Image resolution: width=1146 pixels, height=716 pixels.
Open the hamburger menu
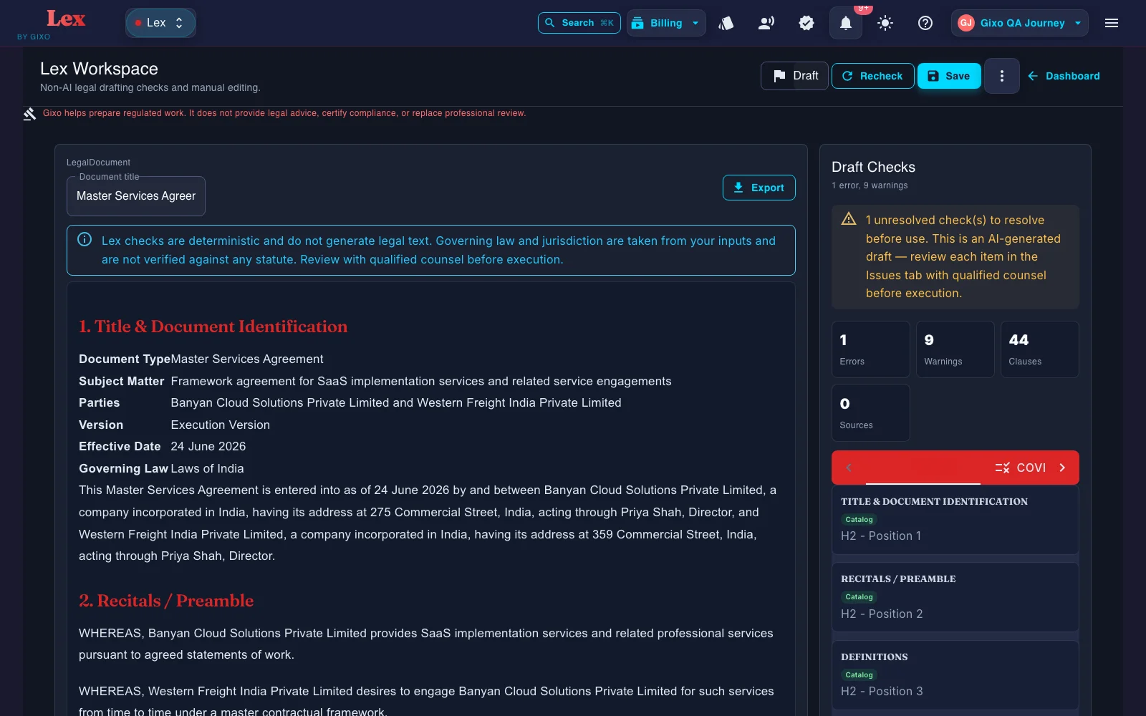tap(1112, 23)
